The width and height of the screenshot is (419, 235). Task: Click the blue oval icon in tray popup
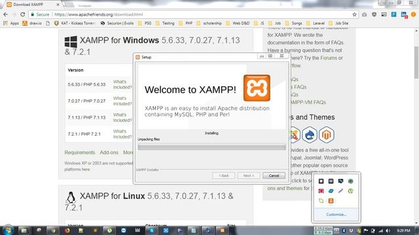[331, 191]
